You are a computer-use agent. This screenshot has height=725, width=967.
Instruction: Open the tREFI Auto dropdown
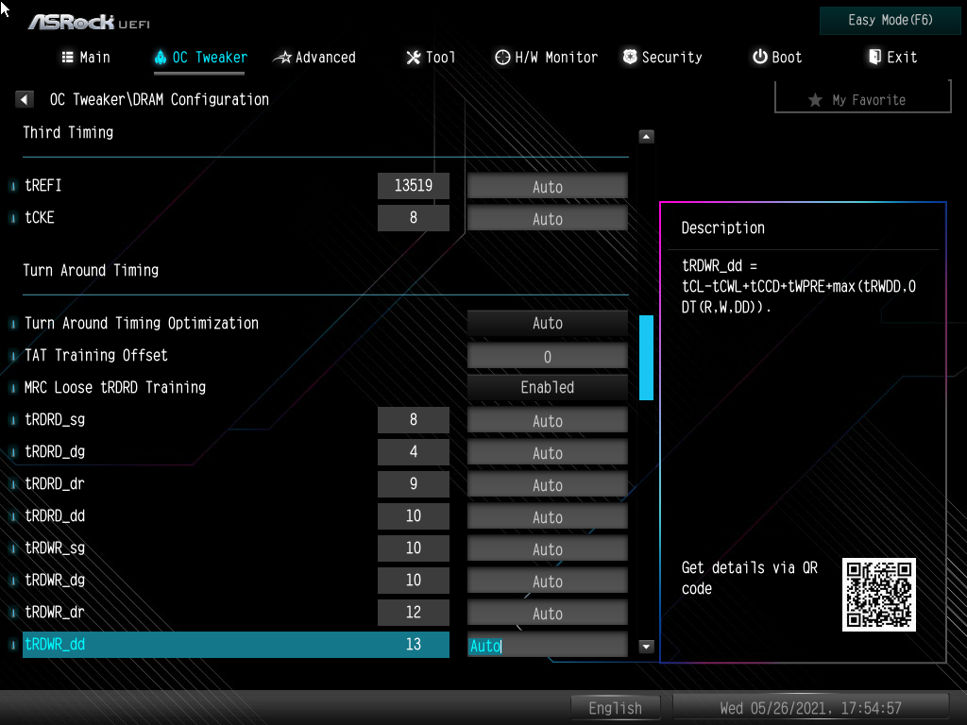tap(547, 186)
